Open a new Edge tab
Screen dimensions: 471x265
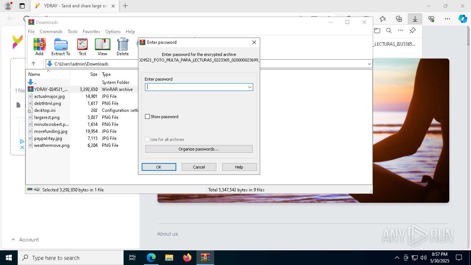tap(125, 6)
